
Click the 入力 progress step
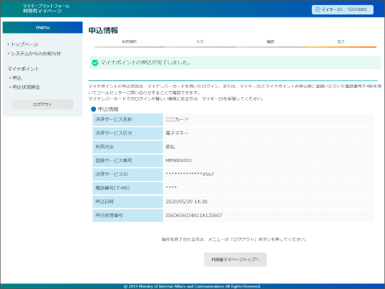pyautogui.click(x=200, y=42)
